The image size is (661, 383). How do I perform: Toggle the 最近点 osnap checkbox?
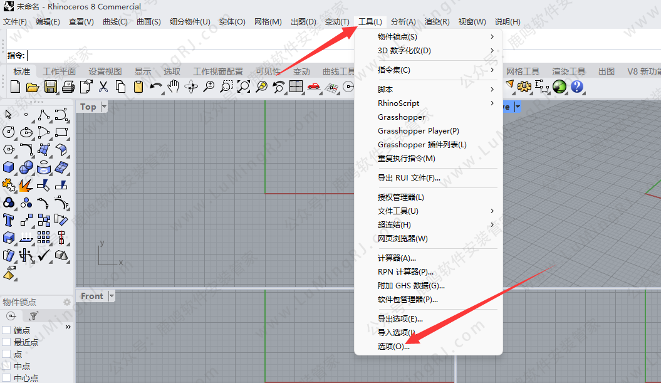click(x=6, y=342)
